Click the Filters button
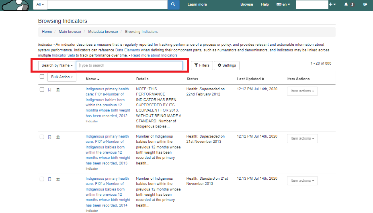 pyautogui.click(x=202, y=65)
